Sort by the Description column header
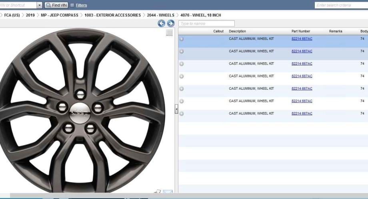Image resolution: width=368 pixels, height=199 pixels. click(x=237, y=31)
